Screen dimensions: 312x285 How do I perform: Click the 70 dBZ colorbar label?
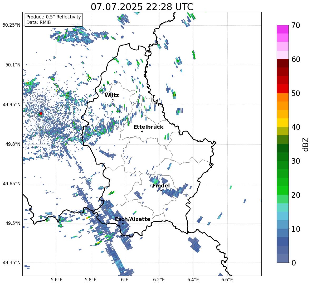(x=295, y=25)
